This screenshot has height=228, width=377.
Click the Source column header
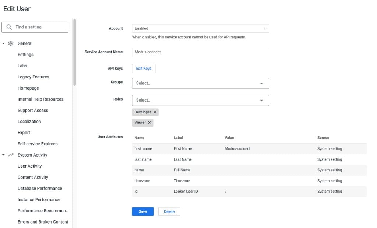[x=323, y=138]
